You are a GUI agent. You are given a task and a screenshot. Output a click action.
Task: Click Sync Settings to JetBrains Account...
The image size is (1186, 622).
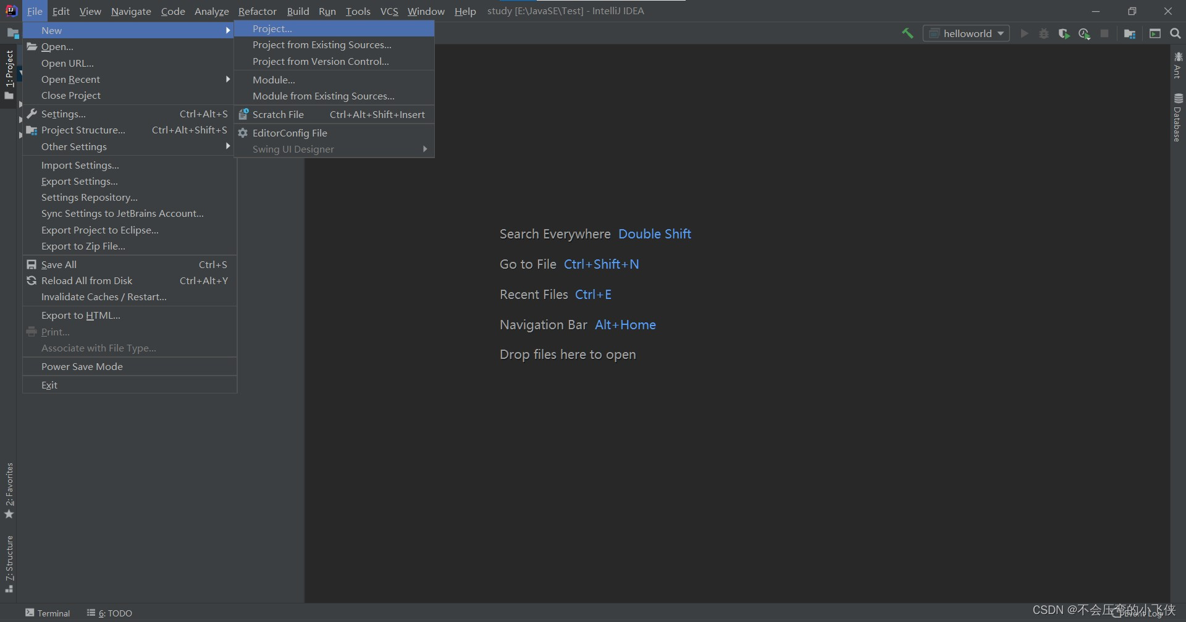[x=128, y=213]
